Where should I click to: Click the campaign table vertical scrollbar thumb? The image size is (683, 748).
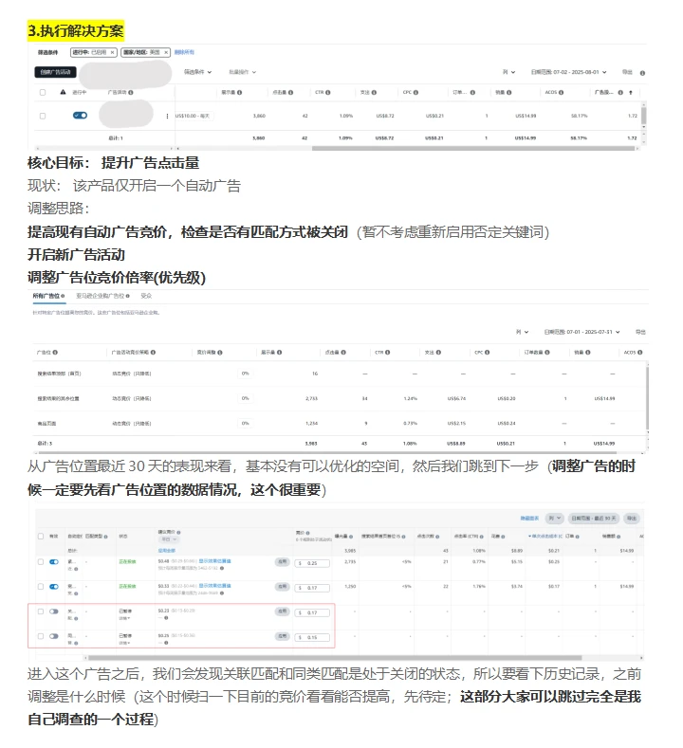pyautogui.click(x=643, y=116)
